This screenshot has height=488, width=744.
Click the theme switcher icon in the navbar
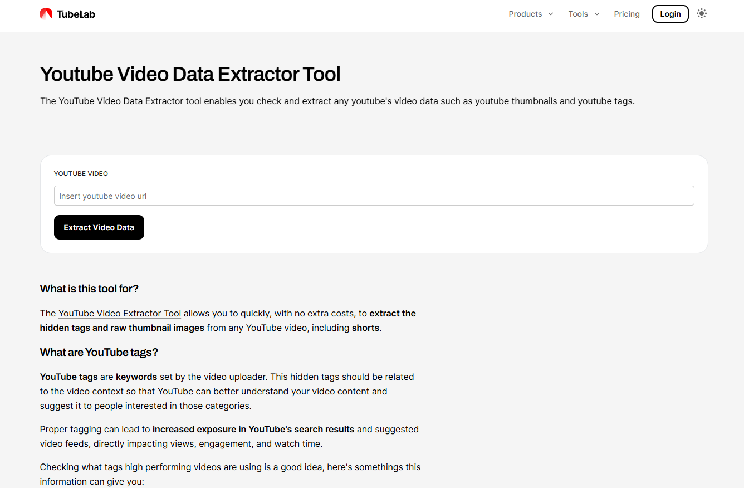(701, 13)
